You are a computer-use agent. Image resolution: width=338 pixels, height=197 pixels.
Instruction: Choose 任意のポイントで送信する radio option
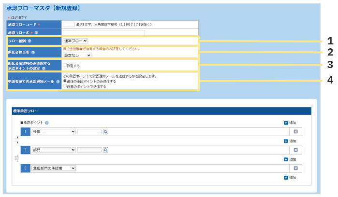click(65, 86)
